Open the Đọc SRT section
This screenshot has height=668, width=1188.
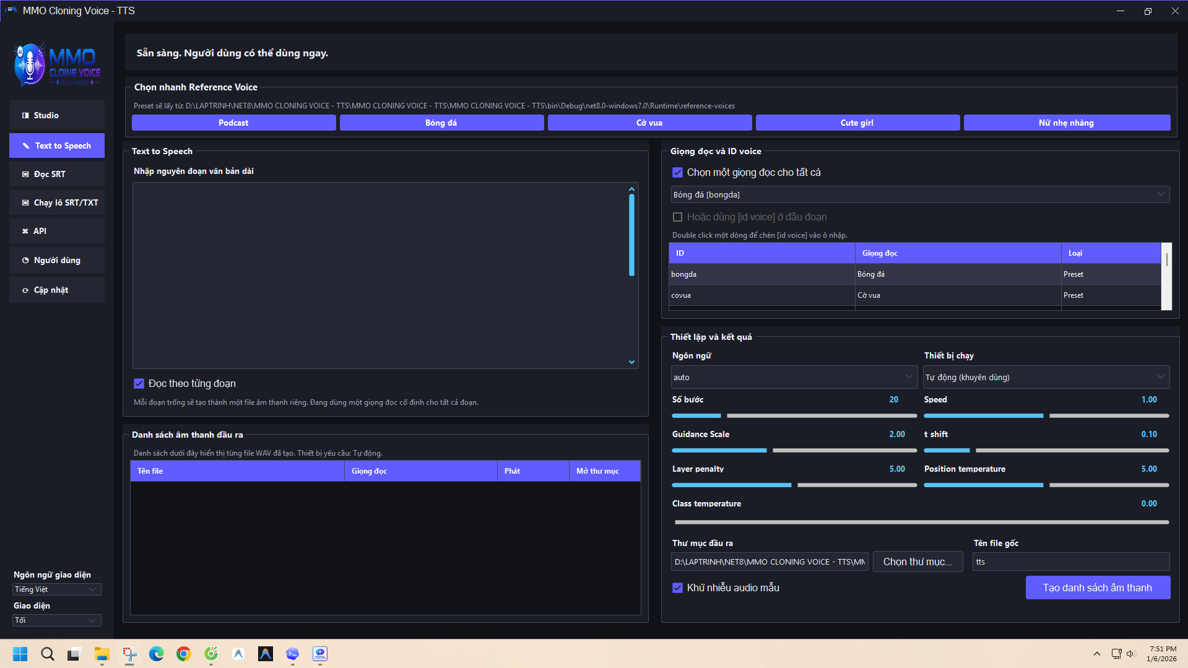tap(57, 174)
